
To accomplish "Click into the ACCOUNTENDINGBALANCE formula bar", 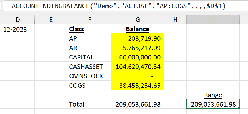I will click(125, 6).
